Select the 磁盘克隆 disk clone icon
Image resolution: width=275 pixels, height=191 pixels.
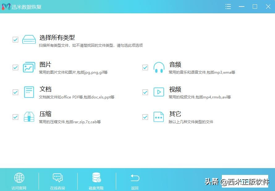[x=96, y=177]
